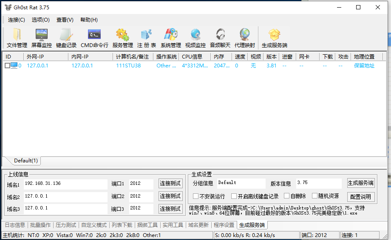Viewport: 391px width, 240px height.
Task: Click the Gh0st Rat title bar icon
Action: (8, 8)
